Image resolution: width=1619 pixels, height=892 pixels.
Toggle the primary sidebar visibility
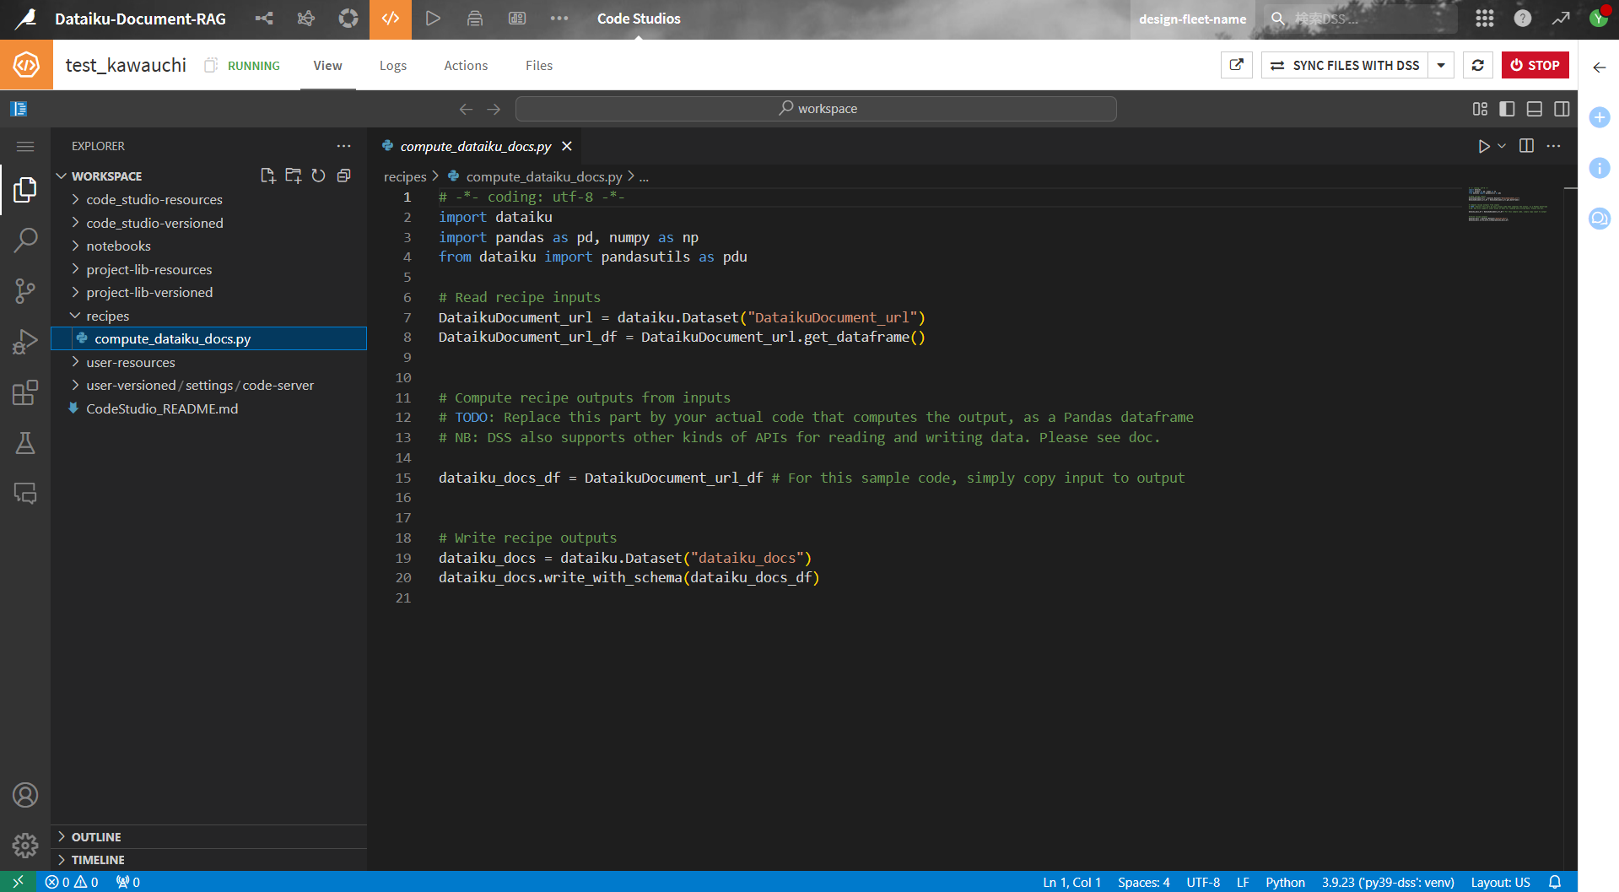[x=1507, y=109]
